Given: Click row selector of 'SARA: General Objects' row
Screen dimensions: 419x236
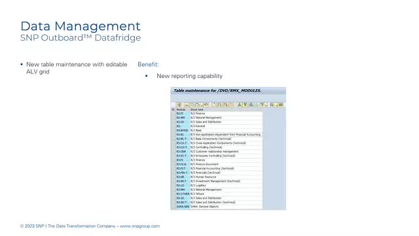Looking at the screenshot, I should tap(173, 206).
